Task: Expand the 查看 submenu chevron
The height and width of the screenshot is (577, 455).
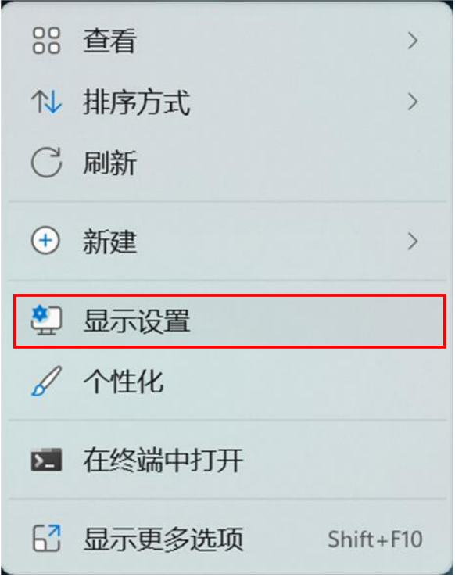Action: [x=413, y=41]
